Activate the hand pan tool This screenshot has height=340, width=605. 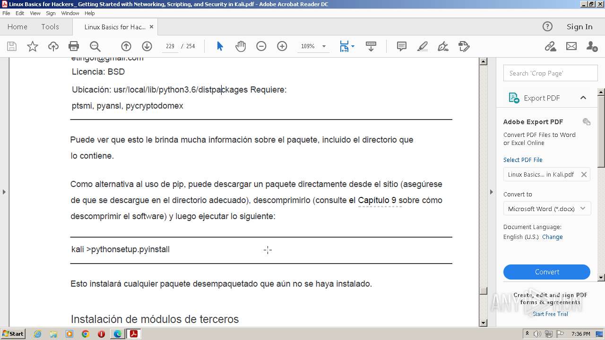click(241, 46)
